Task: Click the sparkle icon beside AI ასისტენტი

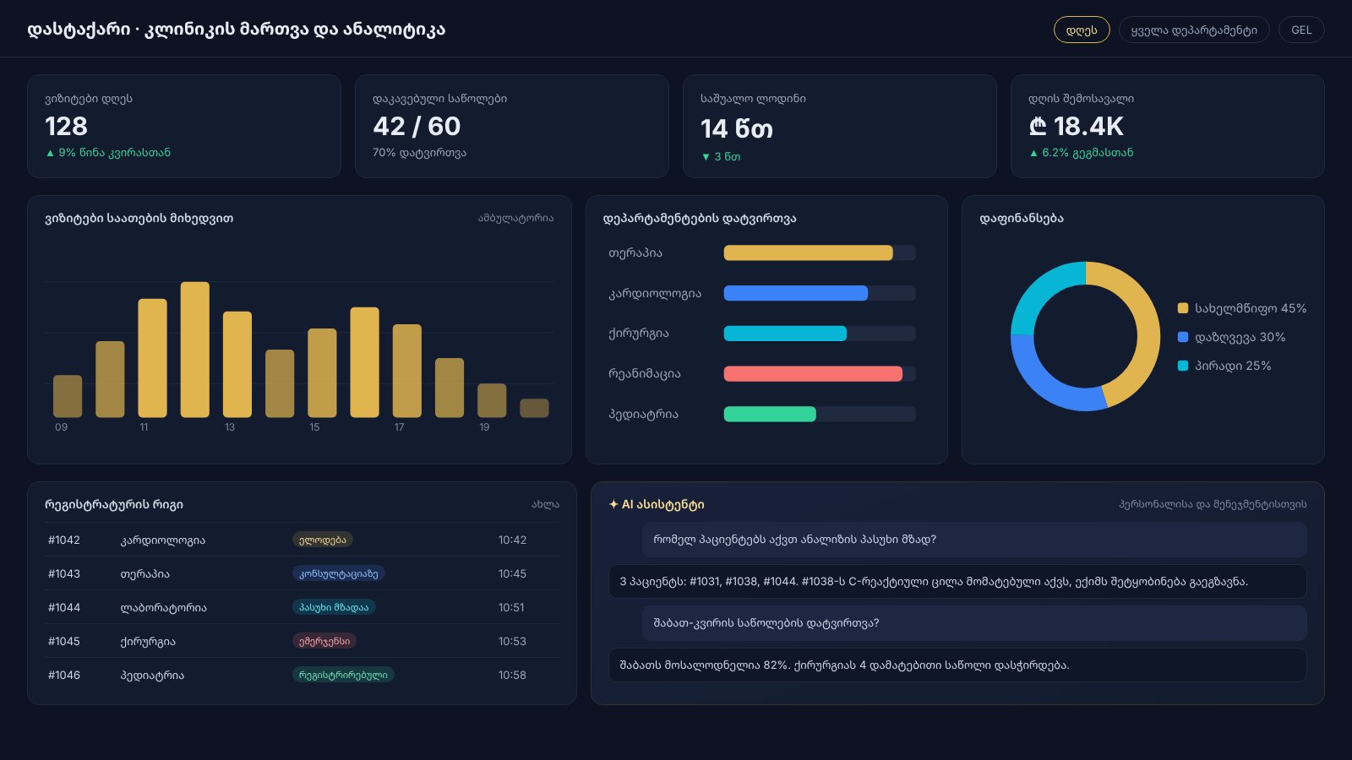Action: 613,504
